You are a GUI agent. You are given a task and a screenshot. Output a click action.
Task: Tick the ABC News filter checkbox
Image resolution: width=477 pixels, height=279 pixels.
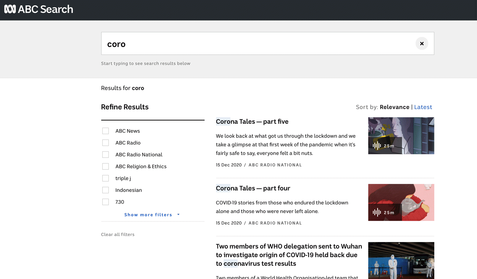pos(106,131)
